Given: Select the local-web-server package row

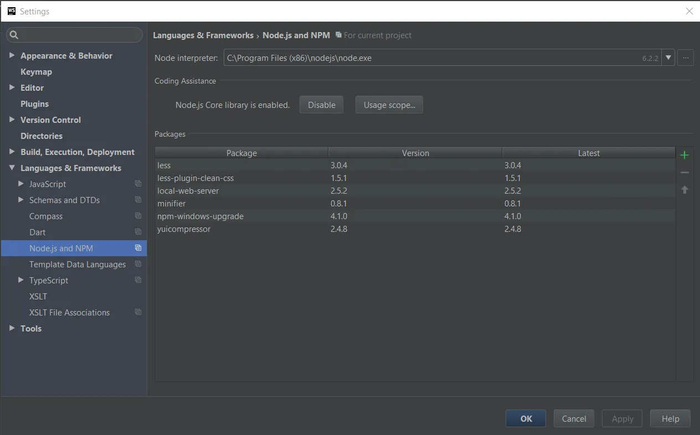Looking at the screenshot, I should click(x=415, y=190).
